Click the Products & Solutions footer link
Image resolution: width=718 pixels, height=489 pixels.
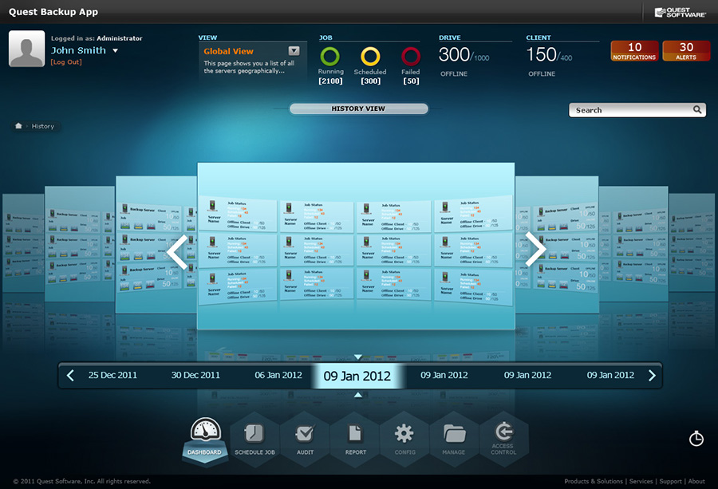click(x=594, y=481)
